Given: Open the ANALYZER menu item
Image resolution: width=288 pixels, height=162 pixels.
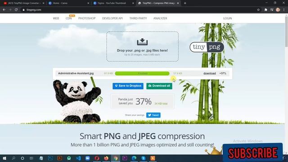Looking at the screenshot, I should tap(160, 18).
